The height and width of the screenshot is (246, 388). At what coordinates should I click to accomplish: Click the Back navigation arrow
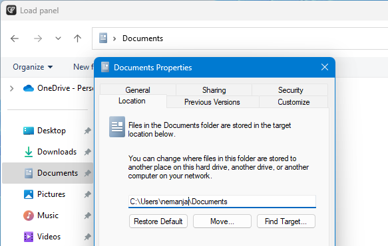tap(15, 38)
